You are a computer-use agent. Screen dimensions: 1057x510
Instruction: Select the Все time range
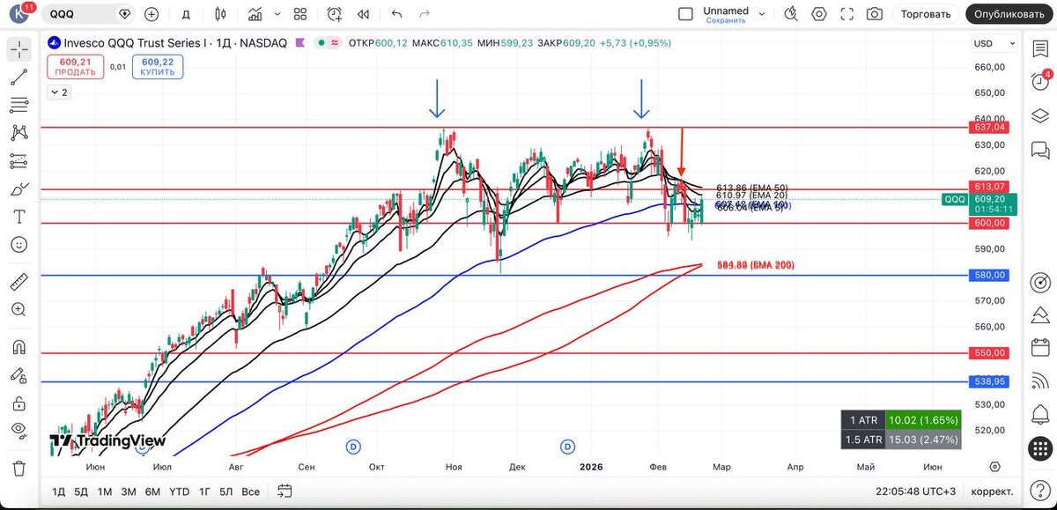250,491
